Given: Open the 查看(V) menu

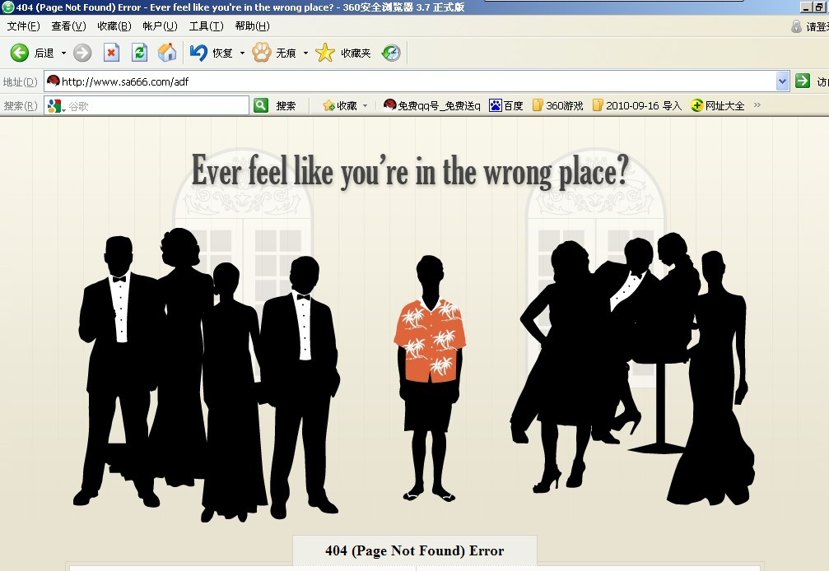Looking at the screenshot, I should coord(68,26).
